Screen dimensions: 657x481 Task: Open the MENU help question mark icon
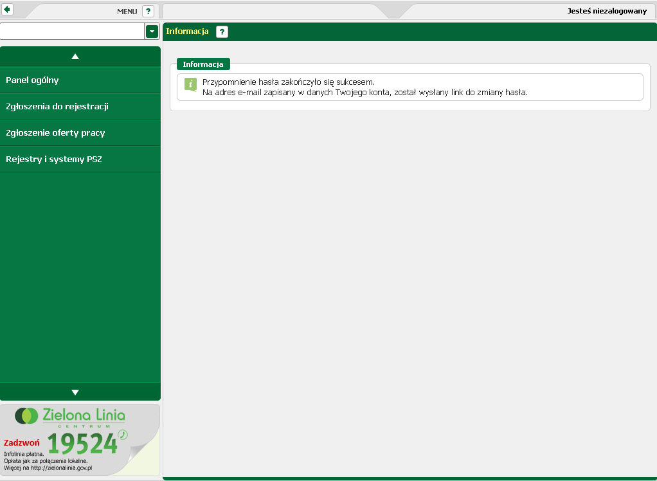pyautogui.click(x=148, y=12)
